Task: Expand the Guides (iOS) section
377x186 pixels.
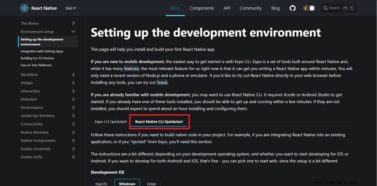Action: [x=48, y=157]
